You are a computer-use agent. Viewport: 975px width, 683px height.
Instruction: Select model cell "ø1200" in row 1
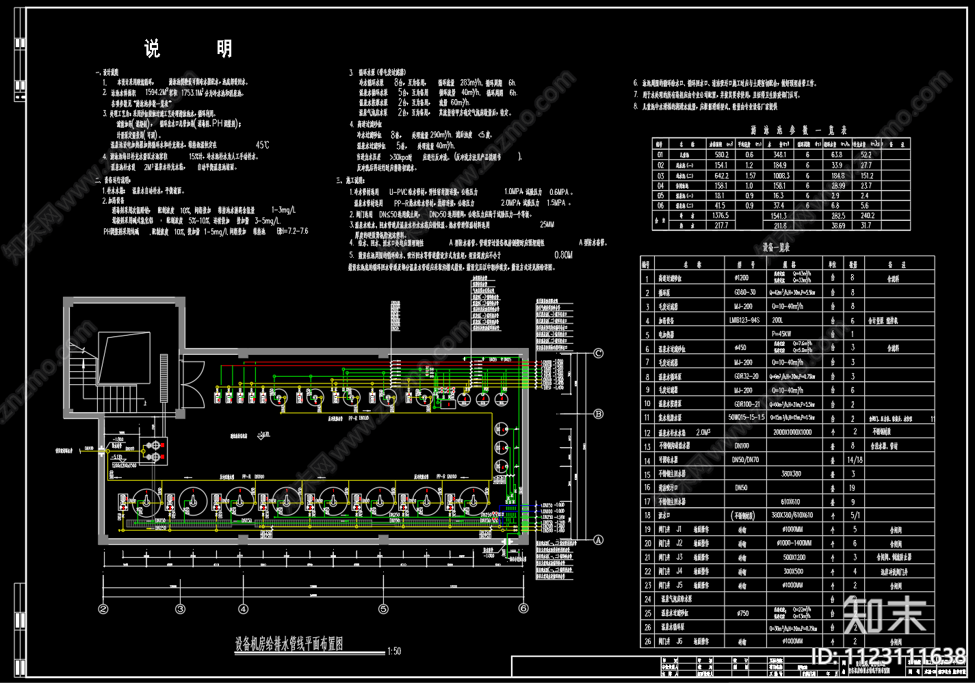click(741, 278)
